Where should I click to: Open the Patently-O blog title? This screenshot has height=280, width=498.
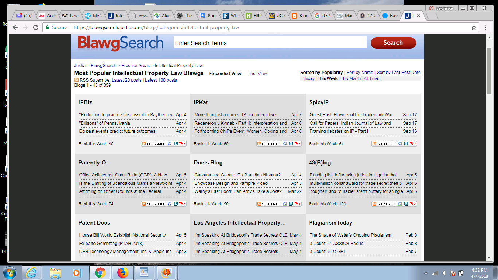(92, 163)
